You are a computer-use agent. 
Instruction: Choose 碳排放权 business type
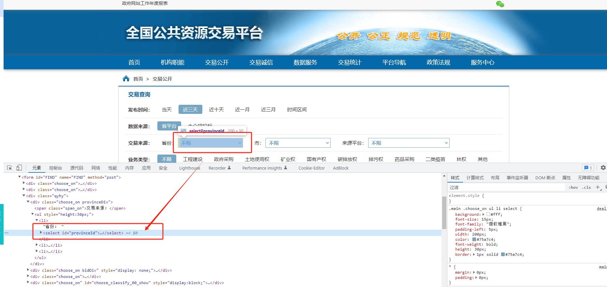point(347,159)
